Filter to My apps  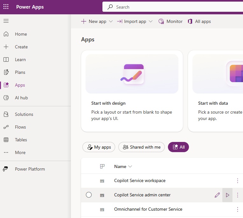point(99,147)
